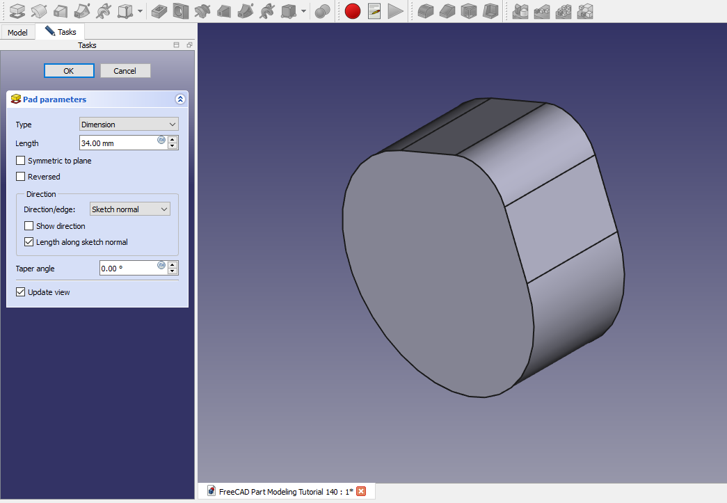
Task: Apply the Fillet tool
Action: pos(426,11)
